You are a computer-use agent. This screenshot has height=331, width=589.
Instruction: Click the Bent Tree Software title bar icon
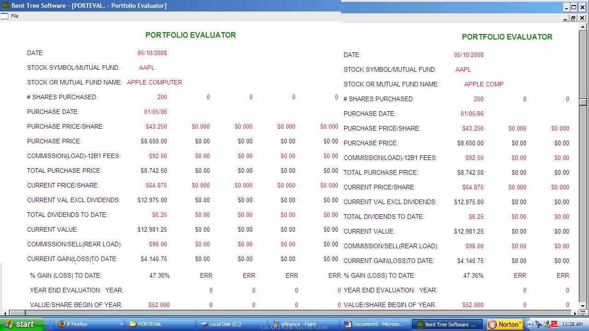[5, 6]
